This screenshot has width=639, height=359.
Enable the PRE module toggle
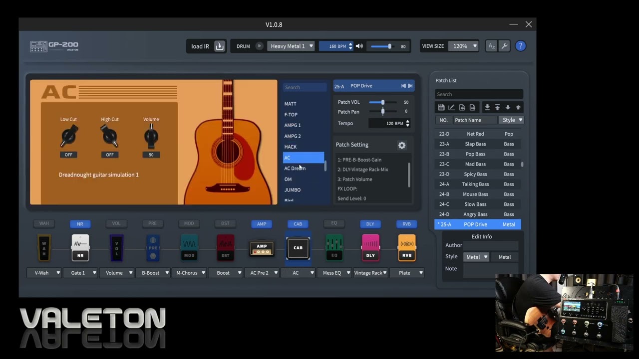pyautogui.click(x=152, y=223)
